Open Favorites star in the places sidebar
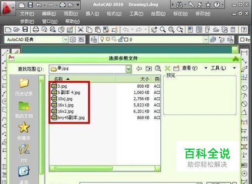 [x=24, y=131]
